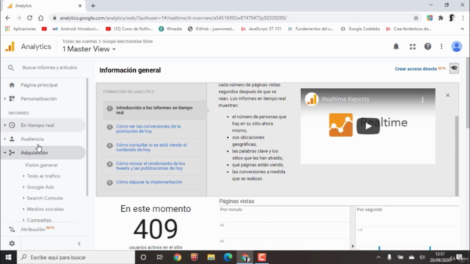The image size is (470, 264).
Task: Open Visión general under Adquisición
Action: click(x=41, y=165)
